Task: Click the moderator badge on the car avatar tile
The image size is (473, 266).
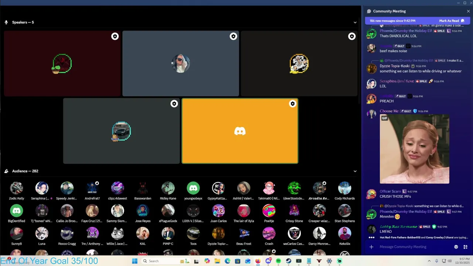Action: 174,104
